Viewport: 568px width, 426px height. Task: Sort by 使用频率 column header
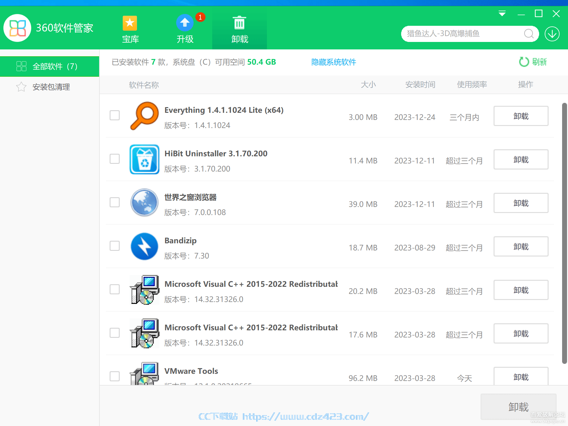[472, 85]
